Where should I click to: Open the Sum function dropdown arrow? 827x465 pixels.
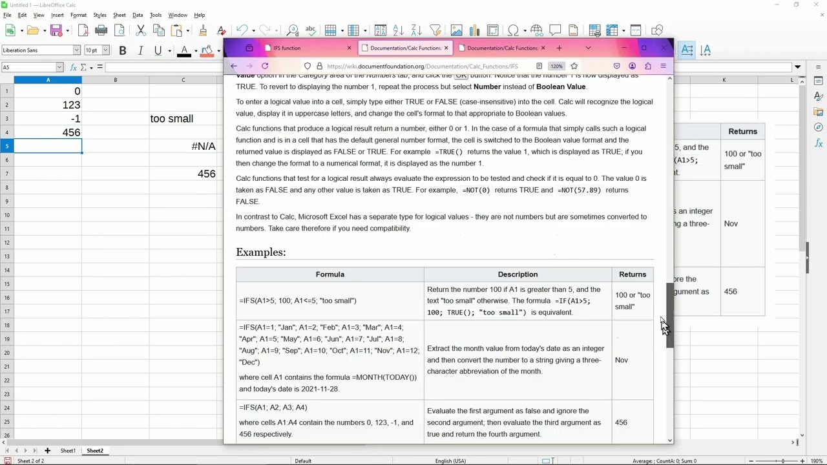pyautogui.click(x=91, y=67)
